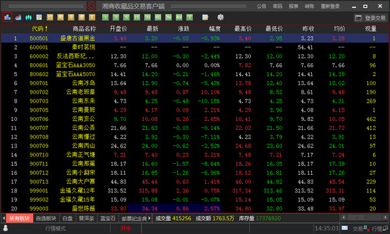390x234 pixels.
Task: Choose the 5-minute period icon
Action: point(126,17)
